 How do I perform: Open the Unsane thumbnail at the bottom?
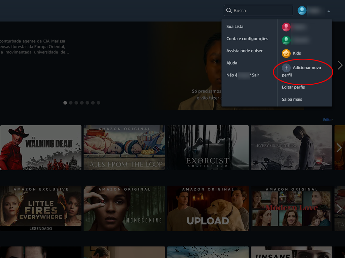[x=291, y=252]
